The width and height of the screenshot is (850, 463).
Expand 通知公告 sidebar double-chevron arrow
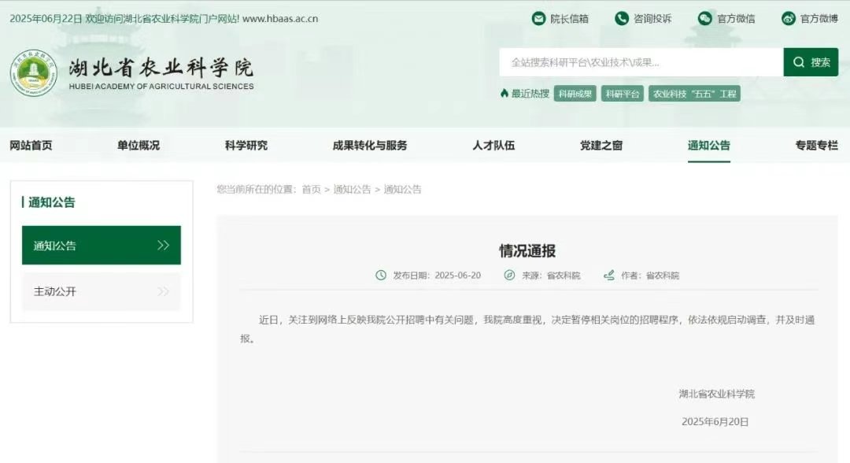click(163, 245)
